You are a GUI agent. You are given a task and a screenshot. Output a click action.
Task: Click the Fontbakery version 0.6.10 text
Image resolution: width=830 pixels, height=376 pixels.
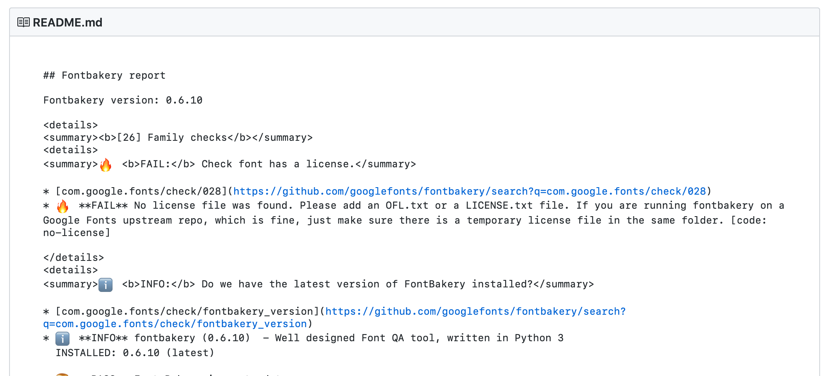click(122, 100)
